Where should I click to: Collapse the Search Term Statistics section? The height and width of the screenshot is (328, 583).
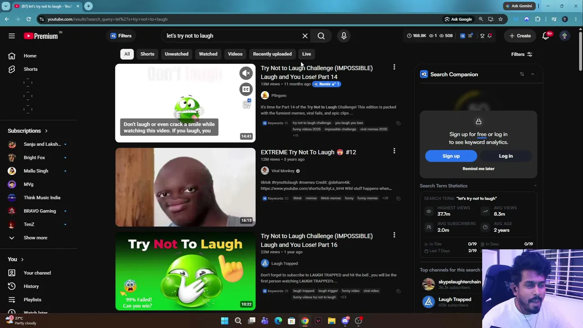pos(535,186)
